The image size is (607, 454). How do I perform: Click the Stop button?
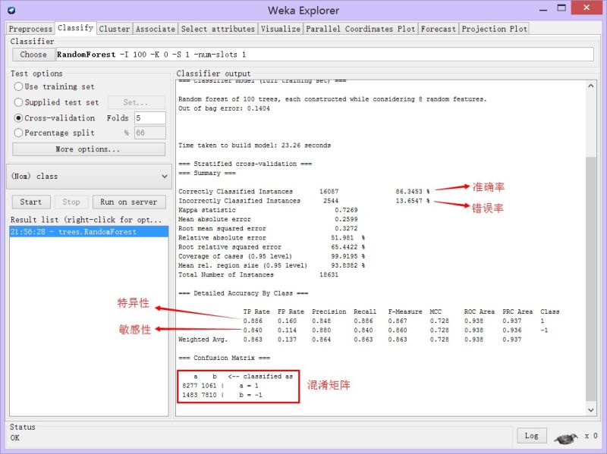click(x=71, y=202)
